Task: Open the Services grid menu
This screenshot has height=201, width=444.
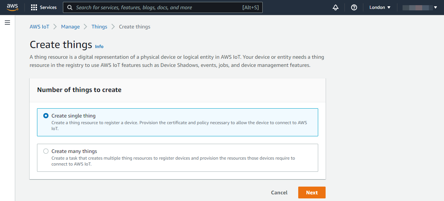Action: click(x=34, y=7)
